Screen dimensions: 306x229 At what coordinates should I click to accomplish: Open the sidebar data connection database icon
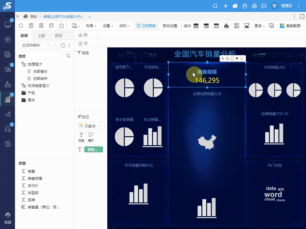click(x=7, y=55)
